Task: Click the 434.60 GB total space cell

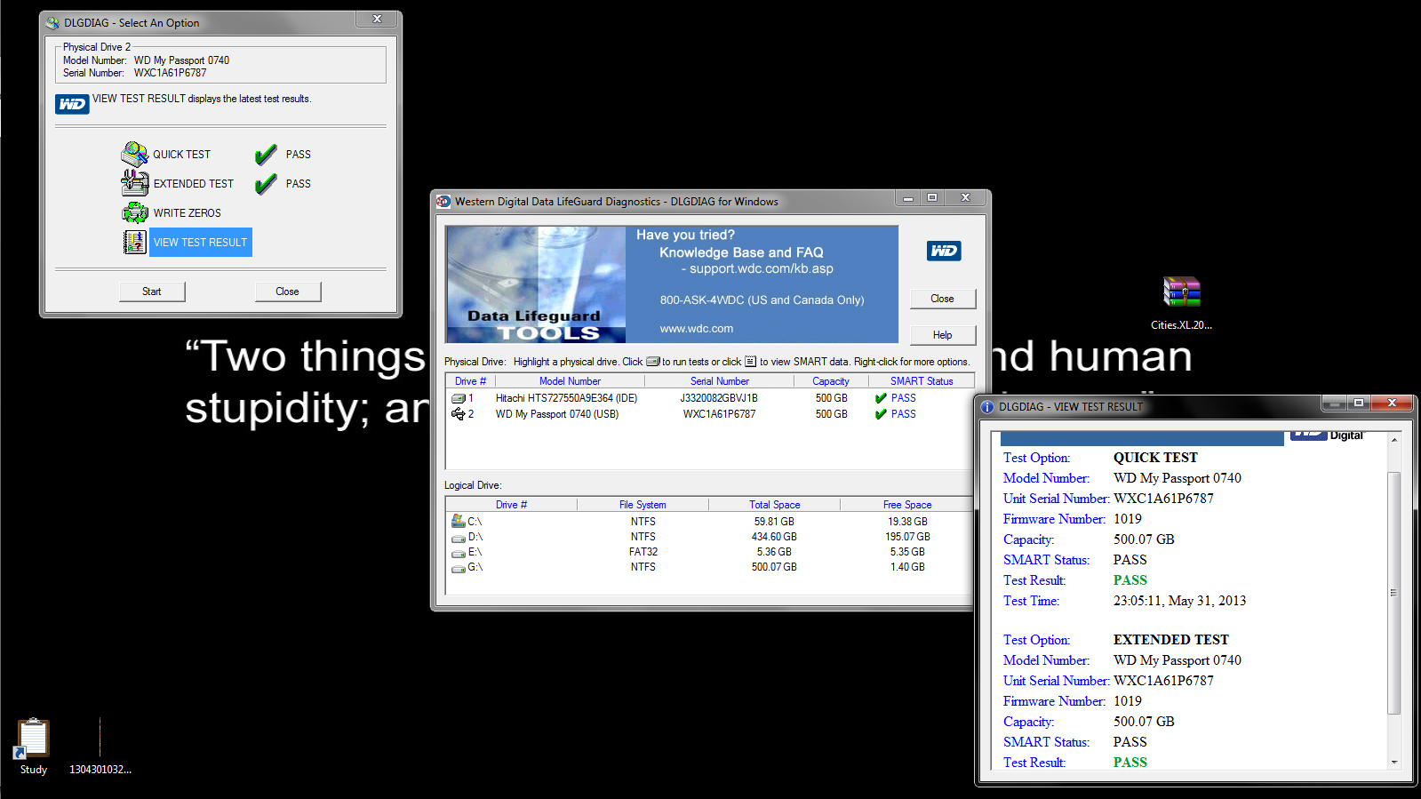Action: [774, 537]
